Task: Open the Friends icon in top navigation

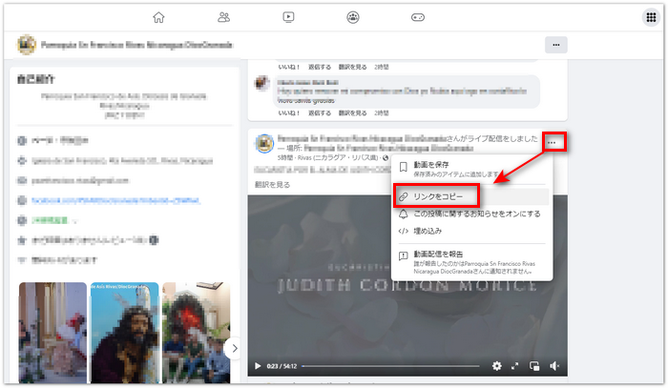Action: click(x=224, y=17)
